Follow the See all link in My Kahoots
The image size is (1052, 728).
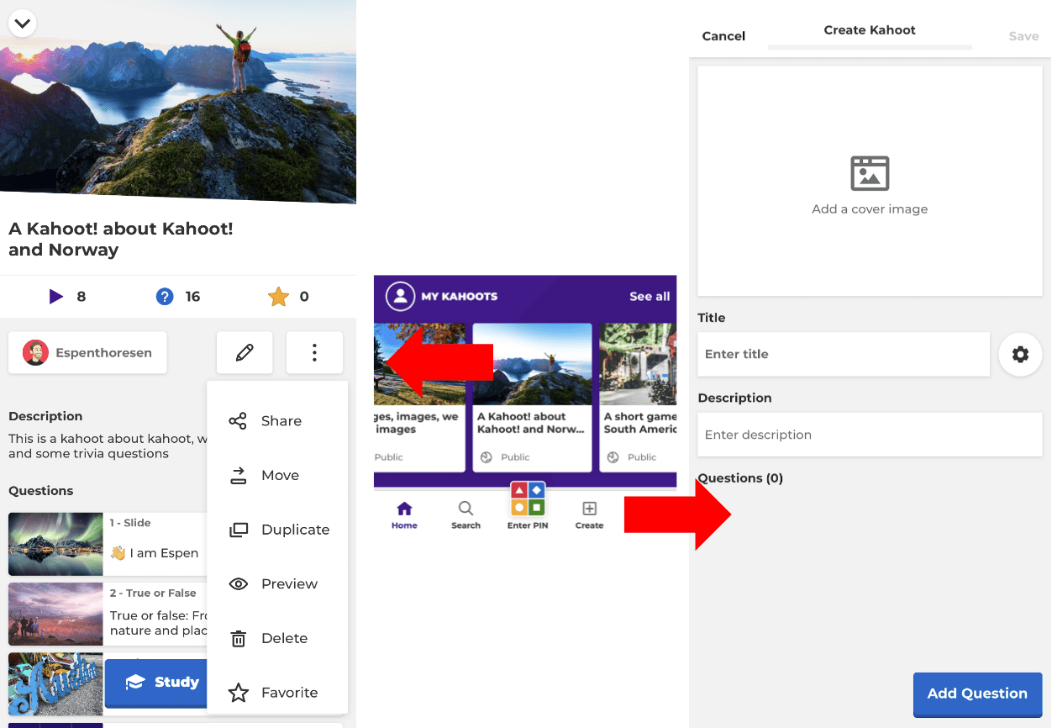650,296
